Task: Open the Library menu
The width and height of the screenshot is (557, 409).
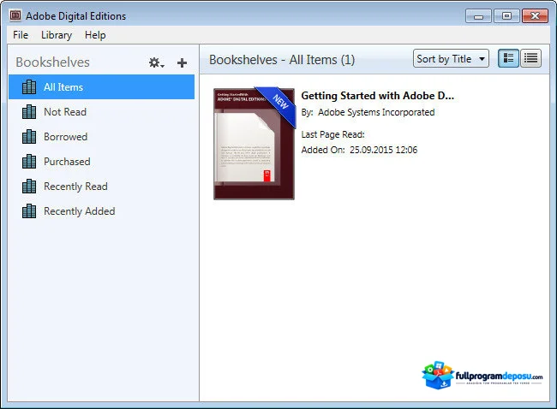Action: point(57,35)
